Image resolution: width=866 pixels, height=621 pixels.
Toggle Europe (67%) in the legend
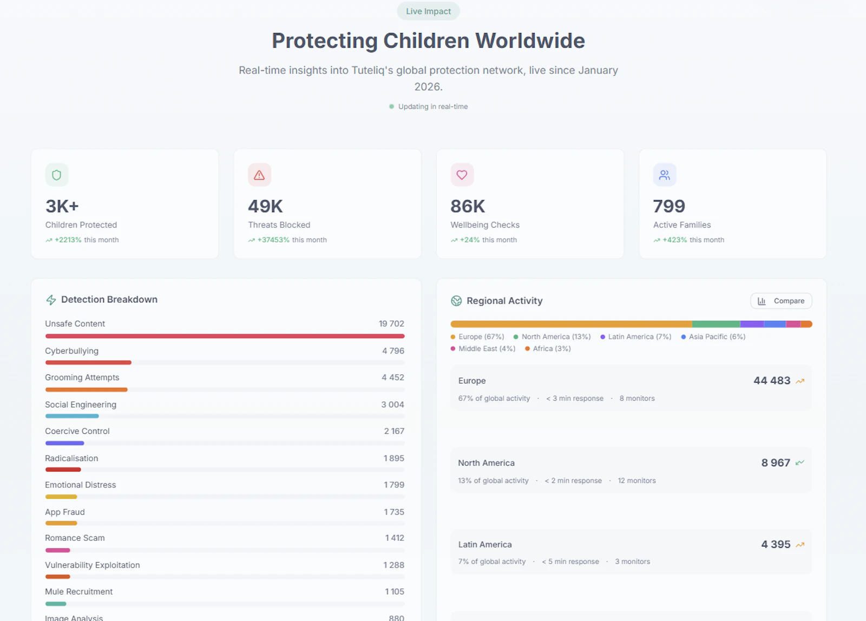[477, 336]
